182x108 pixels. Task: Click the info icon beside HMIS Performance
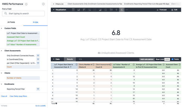point(26,4)
